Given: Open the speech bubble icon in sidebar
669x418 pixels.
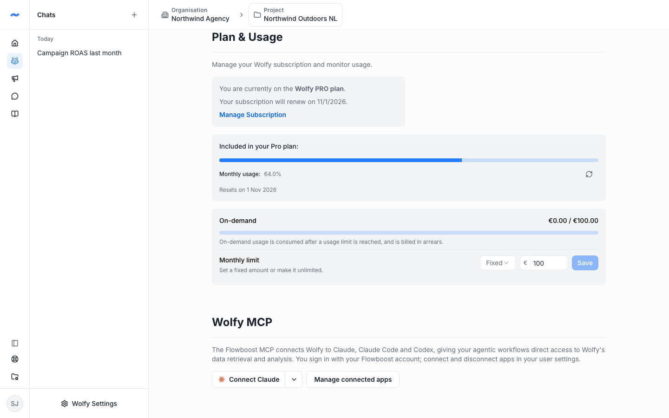Looking at the screenshot, I should click(15, 96).
